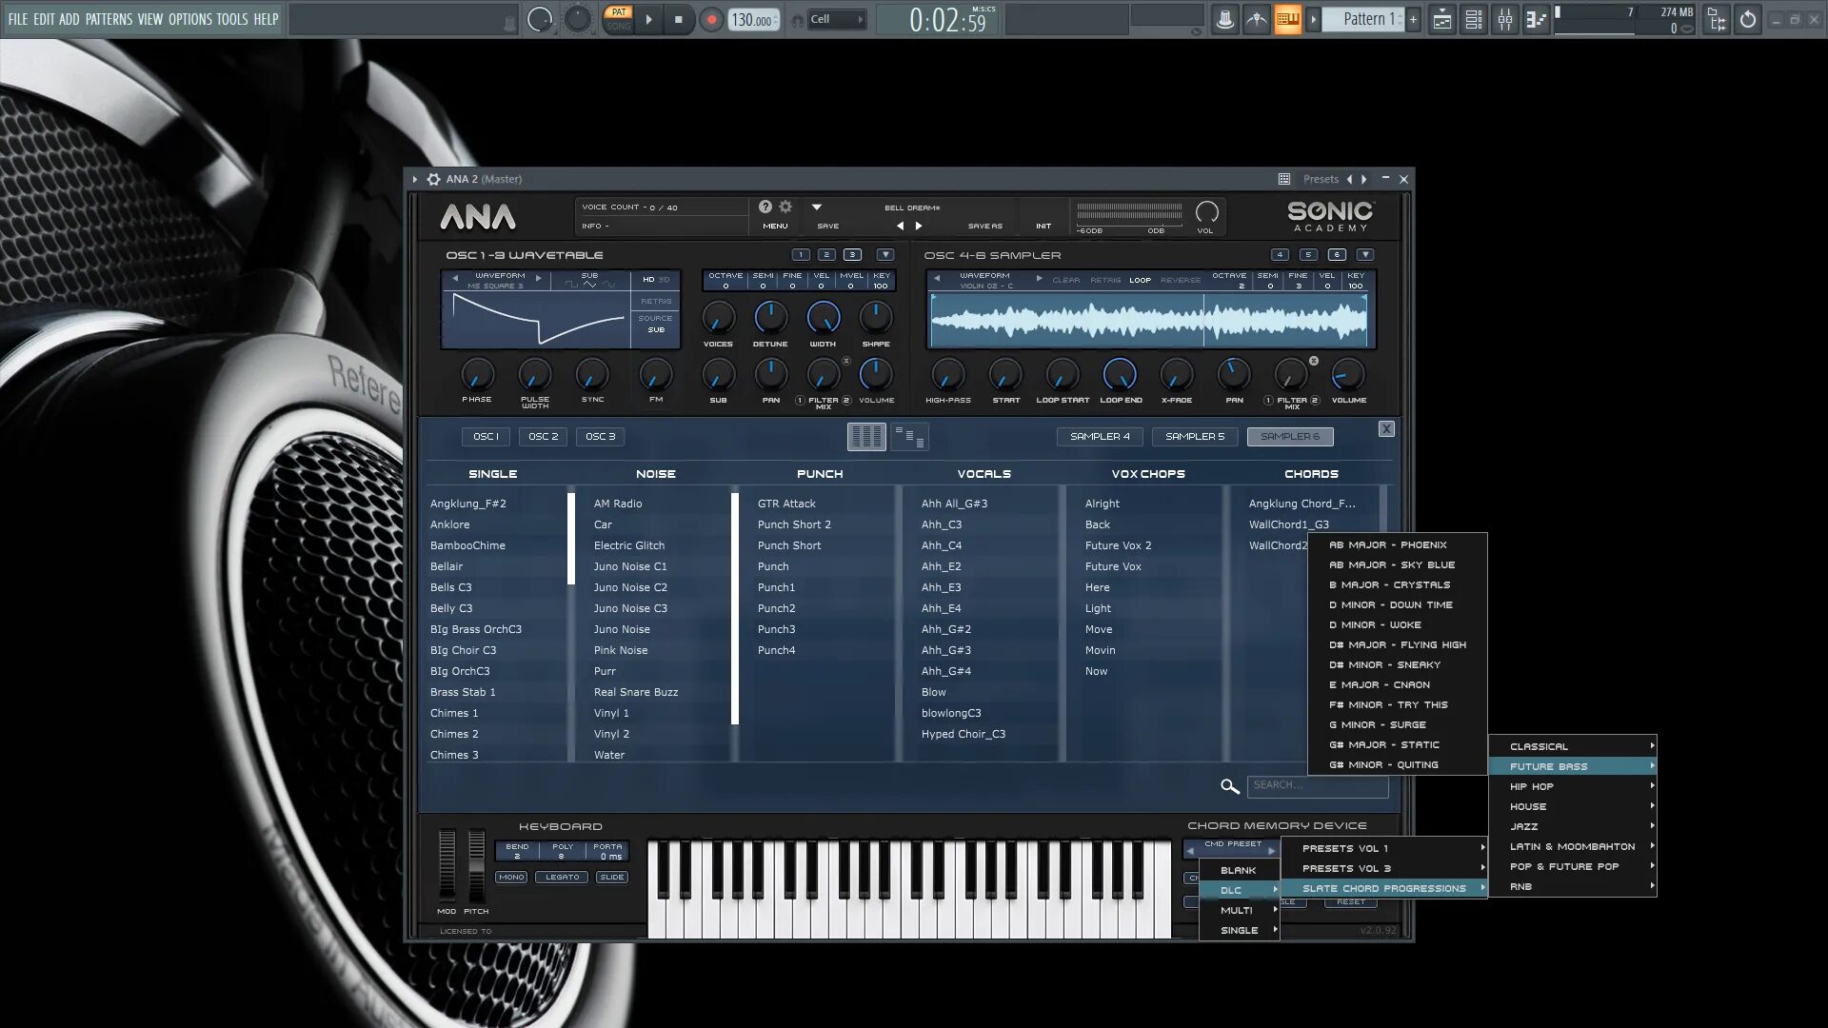The width and height of the screenshot is (1828, 1028).
Task: Open the preset dropdown arrow beside MENU
Action: click(x=816, y=207)
